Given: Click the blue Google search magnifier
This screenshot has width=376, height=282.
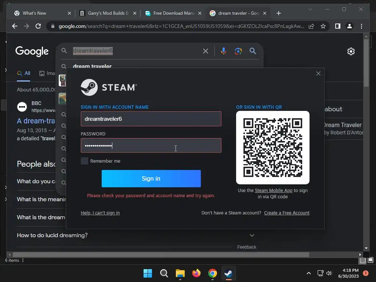Looking at the screenshot, I should [253, 51].
